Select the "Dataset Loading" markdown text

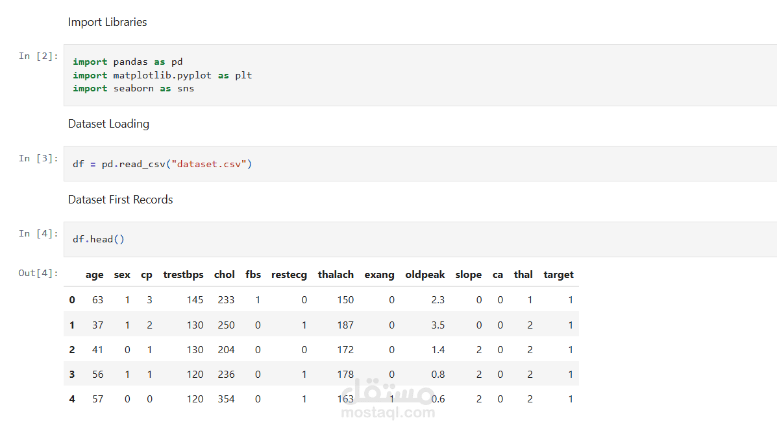[x=108, y=124]
